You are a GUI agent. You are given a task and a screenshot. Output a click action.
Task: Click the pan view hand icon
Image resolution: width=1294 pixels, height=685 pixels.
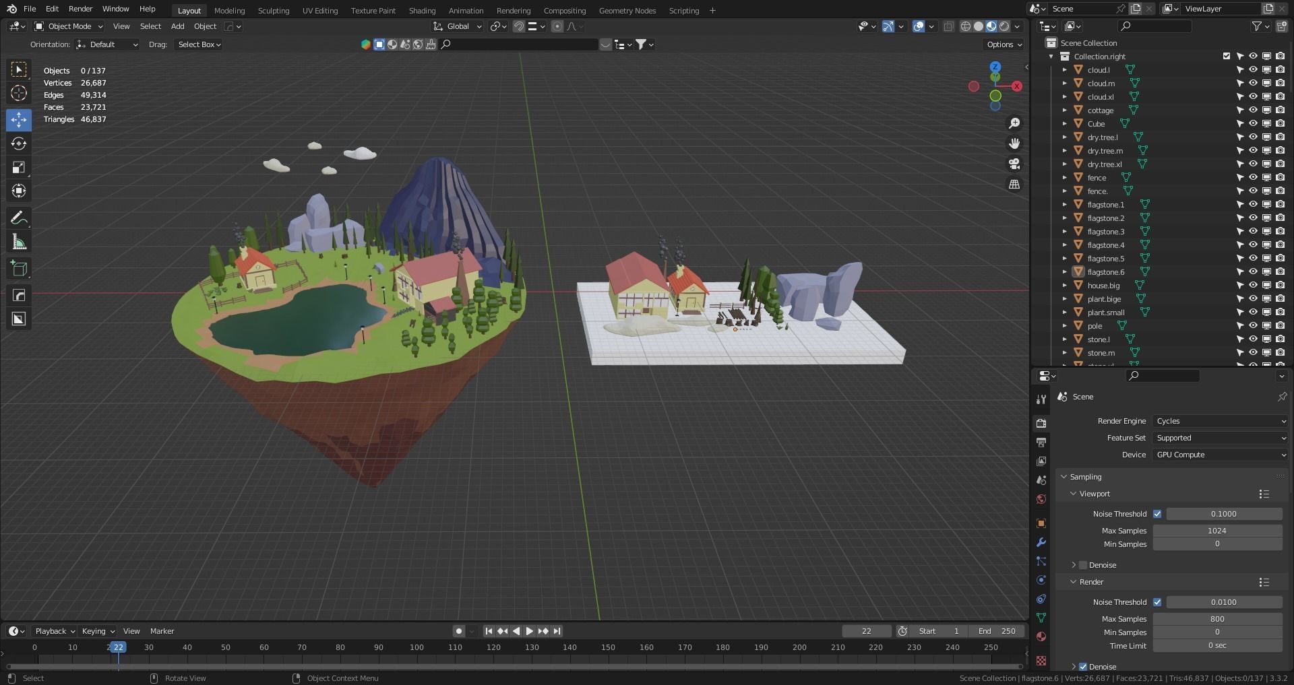click(x=1014, y=143)
